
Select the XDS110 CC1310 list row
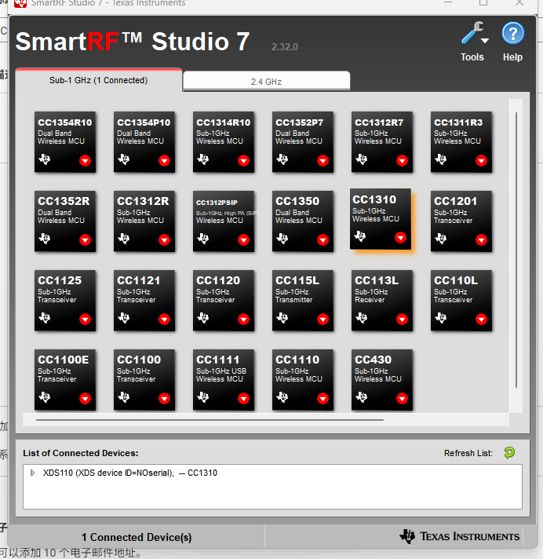(272, 473)
